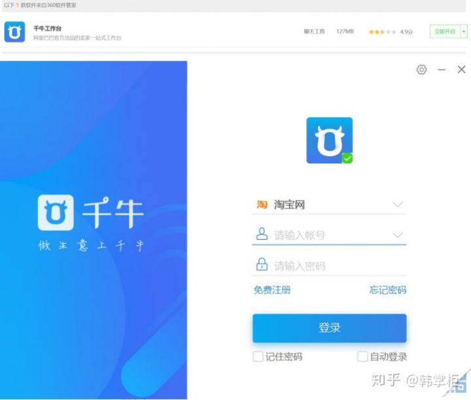471x400 pixels.
Task: Click the green 立即开启 button
Action: (445, 31)
